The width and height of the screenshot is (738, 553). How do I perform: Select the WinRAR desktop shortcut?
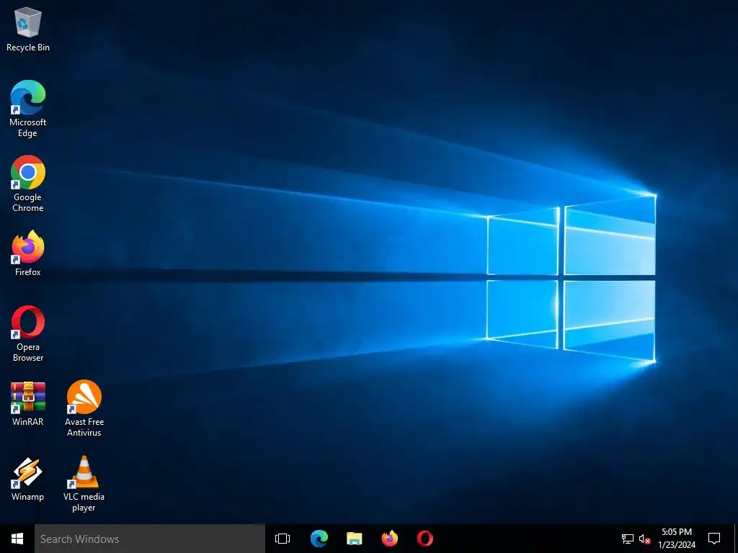28,403
